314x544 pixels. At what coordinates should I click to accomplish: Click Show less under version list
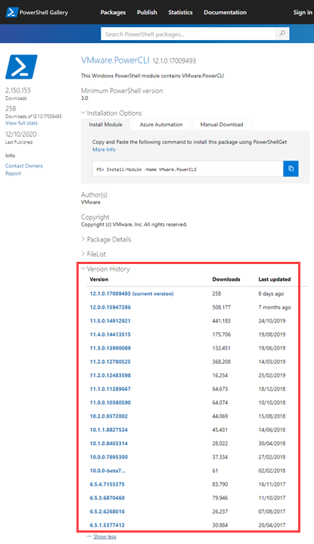104,536
